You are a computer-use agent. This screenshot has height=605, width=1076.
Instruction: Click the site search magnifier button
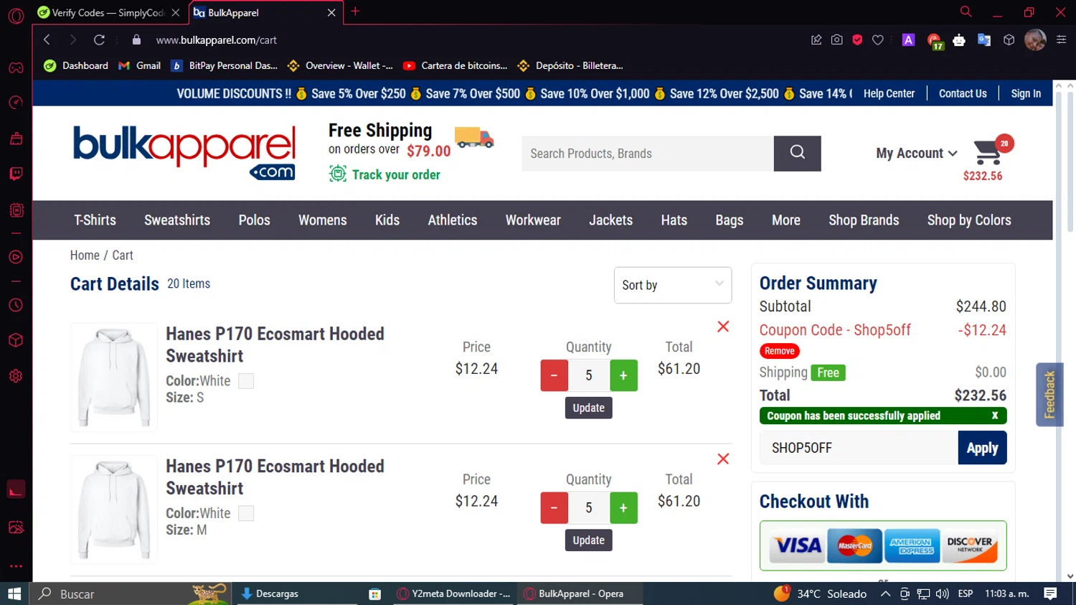(797, 154)
